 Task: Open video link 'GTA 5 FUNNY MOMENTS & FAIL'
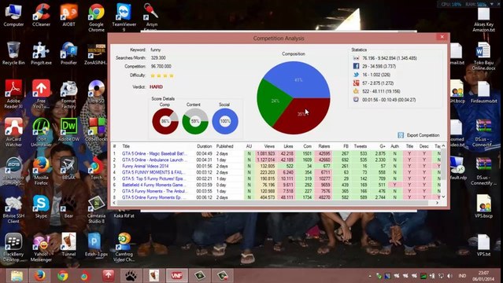pos(153,172)
